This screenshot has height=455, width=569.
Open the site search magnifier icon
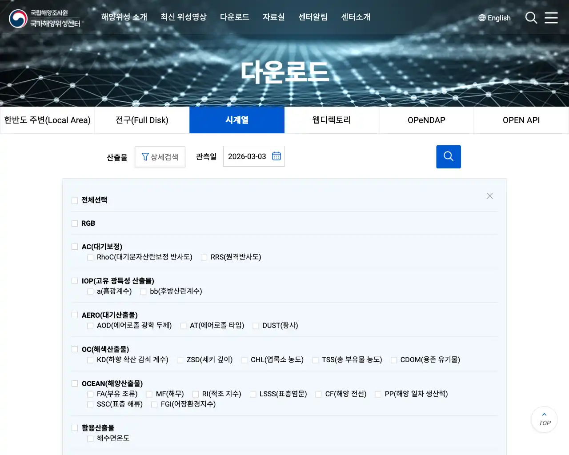tap(531, 18)
